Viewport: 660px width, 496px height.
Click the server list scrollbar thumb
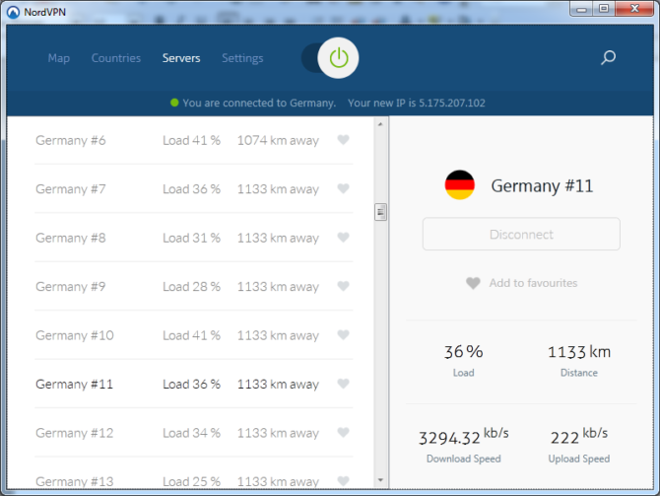point(380,212)
